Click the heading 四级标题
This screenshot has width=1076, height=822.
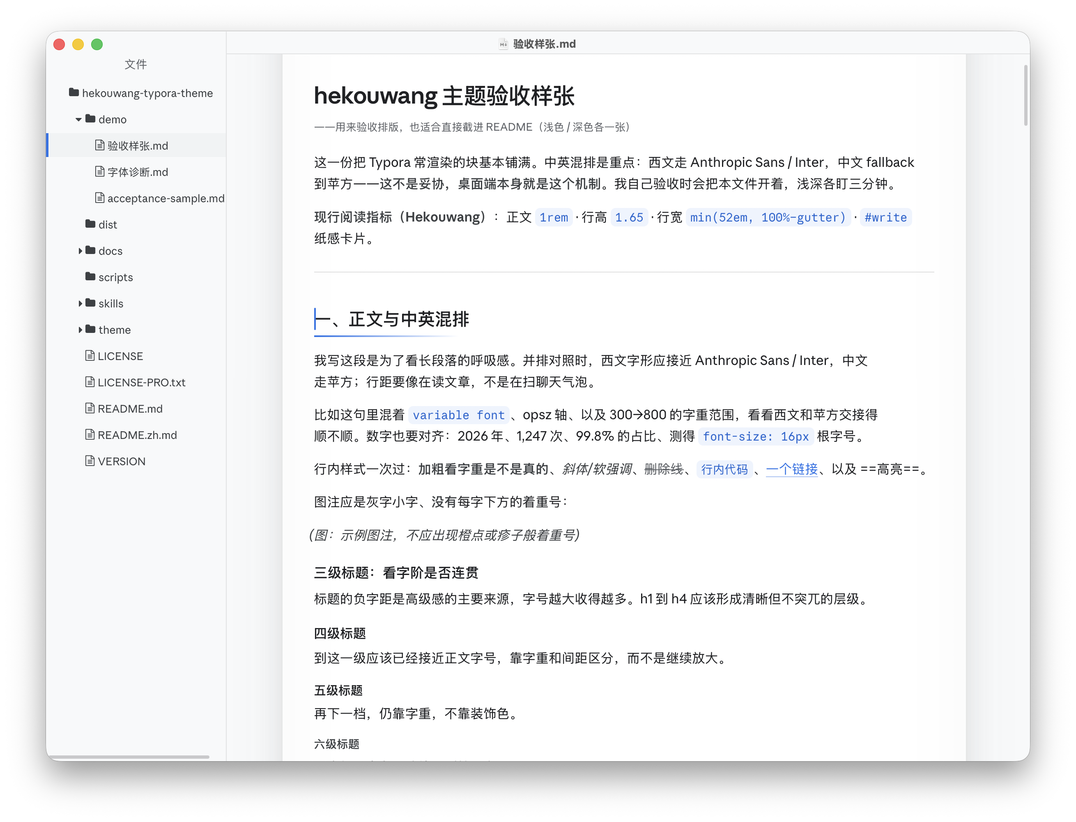pyautogui.click(x=340, y=634)
